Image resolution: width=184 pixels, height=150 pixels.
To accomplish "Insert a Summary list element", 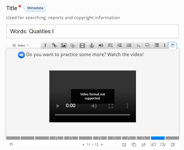I will tap(157, 45).
